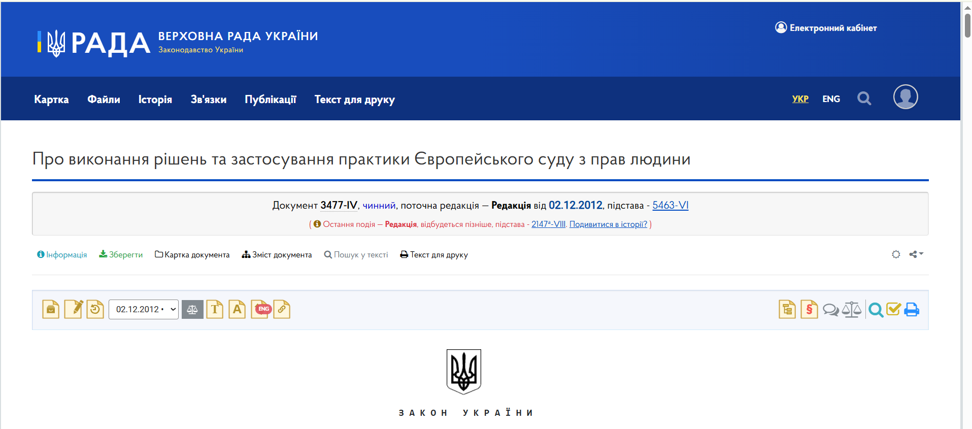Open the Історія menu tab
The image size is (972, 429).
click(155, 100)
